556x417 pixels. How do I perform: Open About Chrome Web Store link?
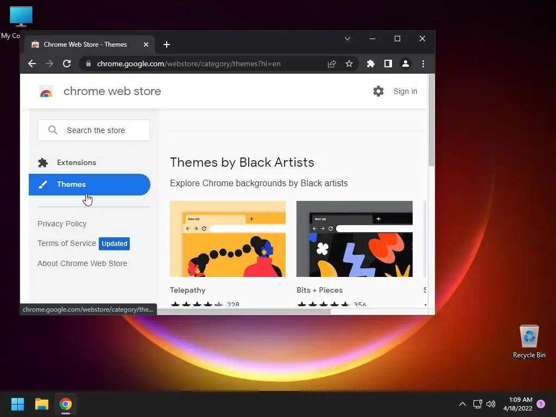(x=83, y=263)
